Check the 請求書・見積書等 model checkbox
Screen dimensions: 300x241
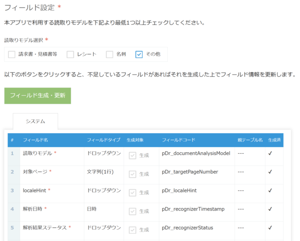tap(12, 54)
